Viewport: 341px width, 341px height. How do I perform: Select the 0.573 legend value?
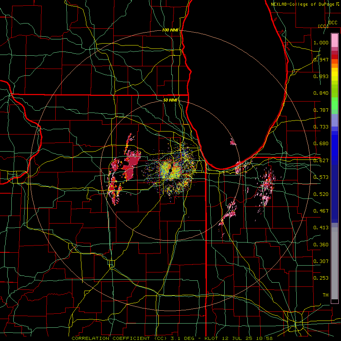(x=321, y=177)
